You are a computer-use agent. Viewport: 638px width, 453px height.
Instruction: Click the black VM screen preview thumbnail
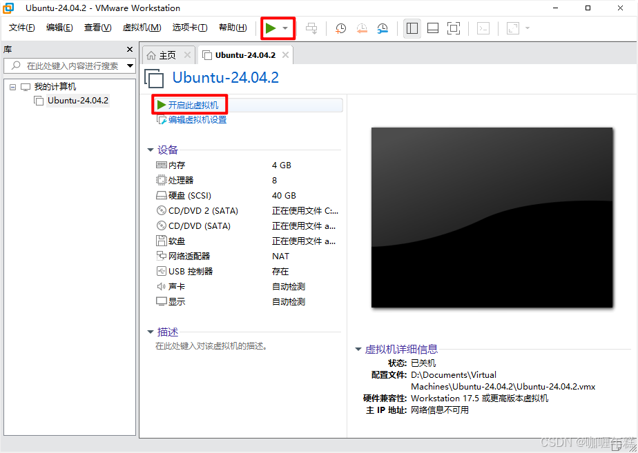pyautogui.click(x=492, y=217)
